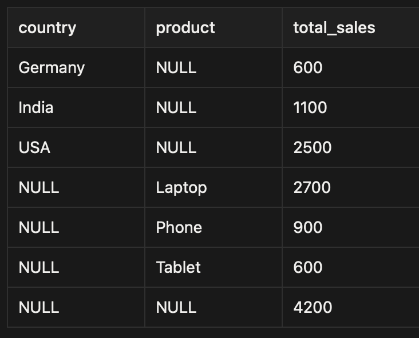Select the USA cell
This screenshot has height=338, width=419.
coord(34,147)
